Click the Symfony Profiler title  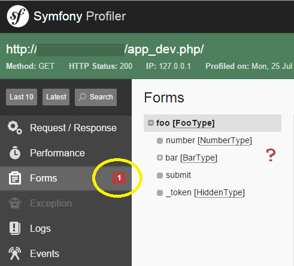click(x=80, y=16)
